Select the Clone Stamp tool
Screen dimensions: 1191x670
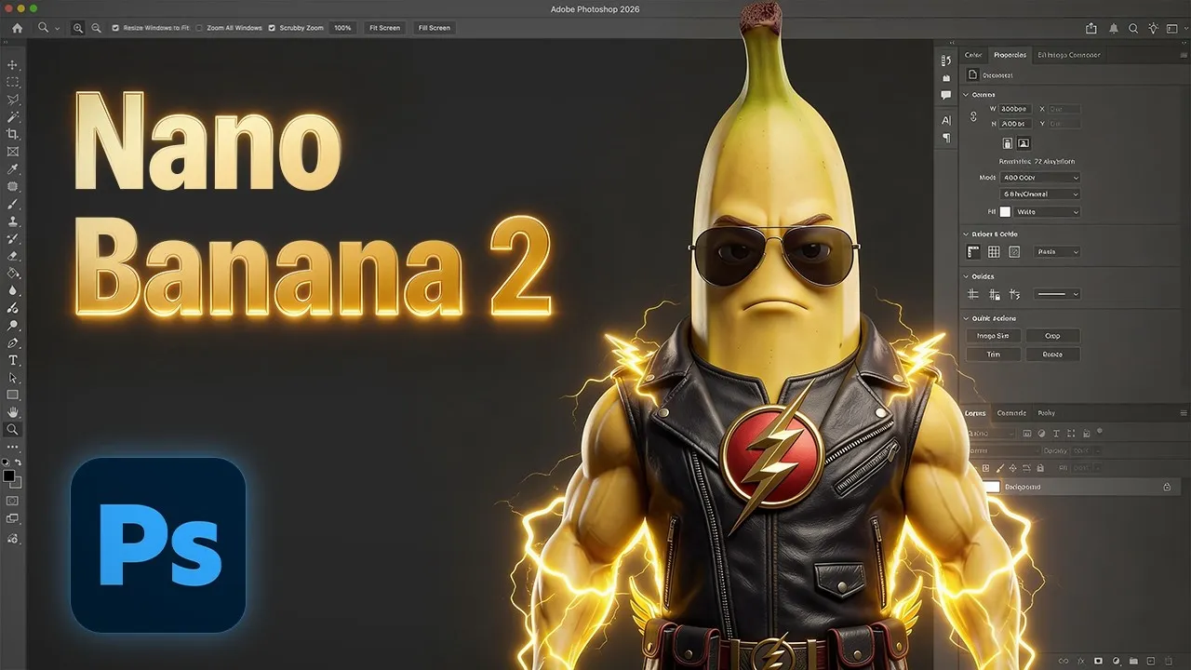click(13, 221)
